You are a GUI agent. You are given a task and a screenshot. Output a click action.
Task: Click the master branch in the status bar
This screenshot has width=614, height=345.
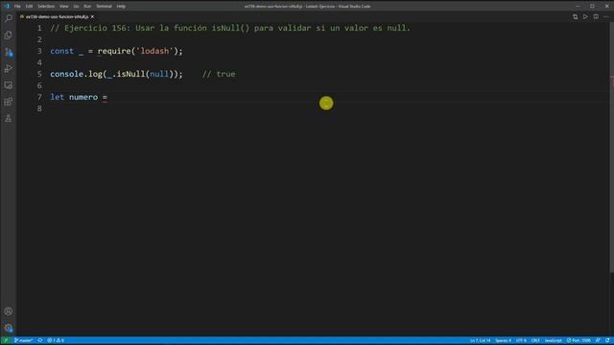pos(23,341)
